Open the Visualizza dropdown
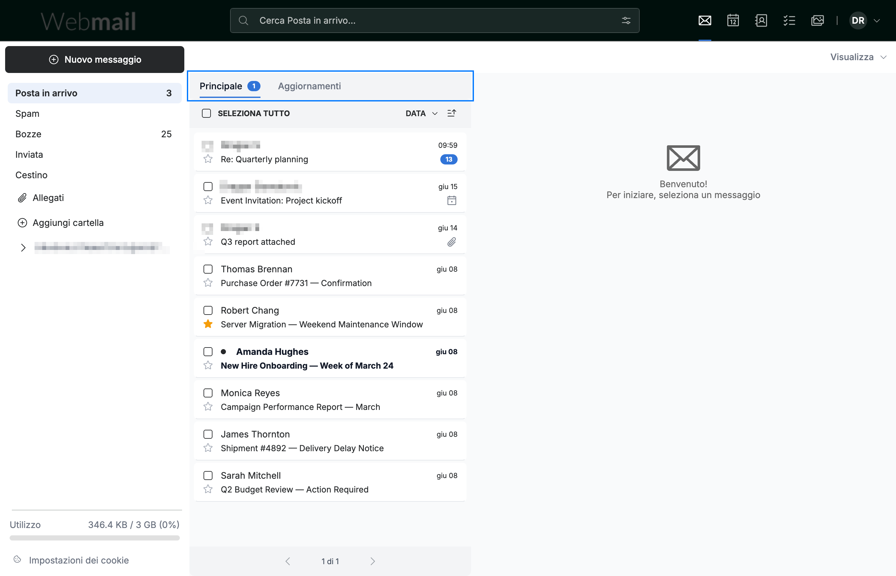 point(858,57)
